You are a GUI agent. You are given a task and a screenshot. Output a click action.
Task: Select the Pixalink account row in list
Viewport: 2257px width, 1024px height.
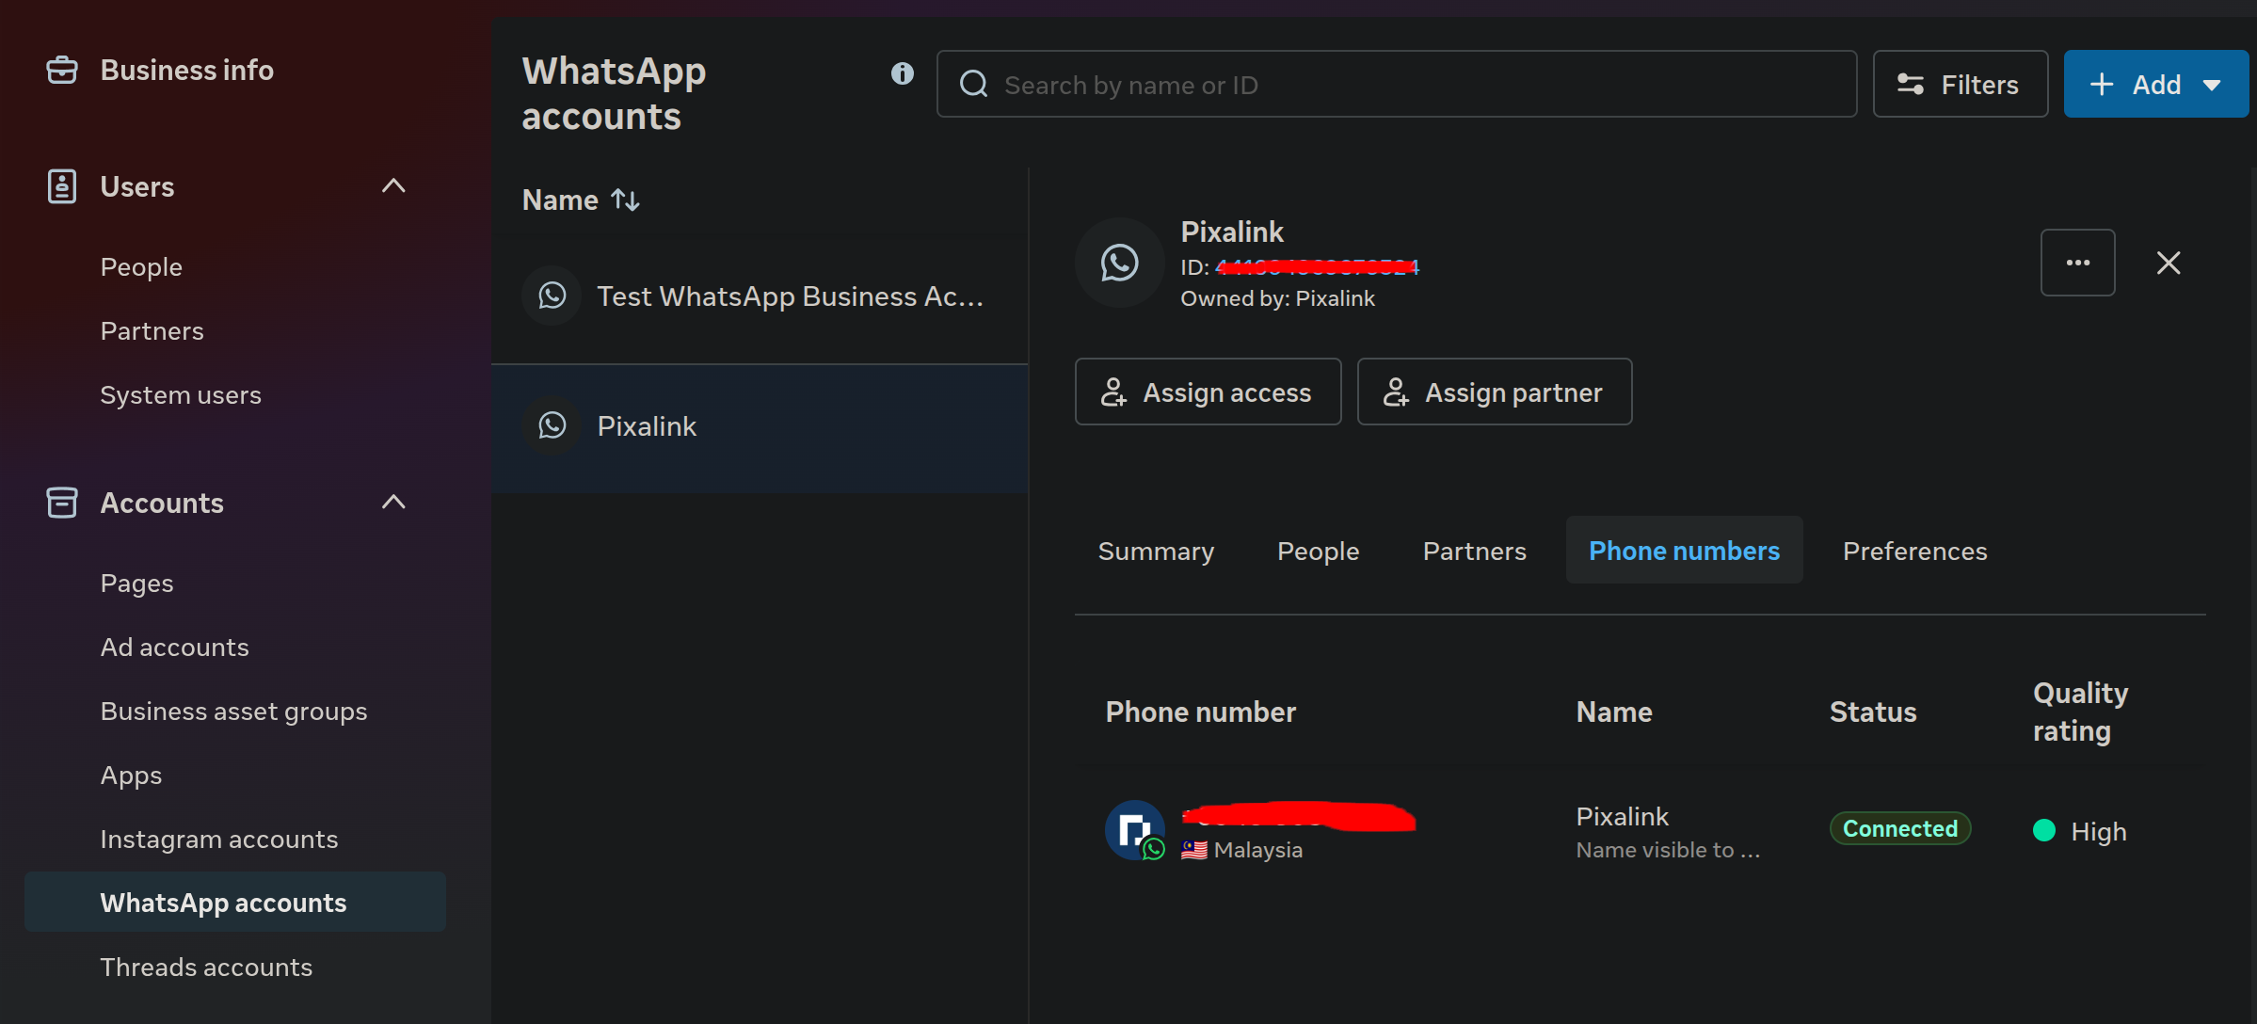pos(760,427)
